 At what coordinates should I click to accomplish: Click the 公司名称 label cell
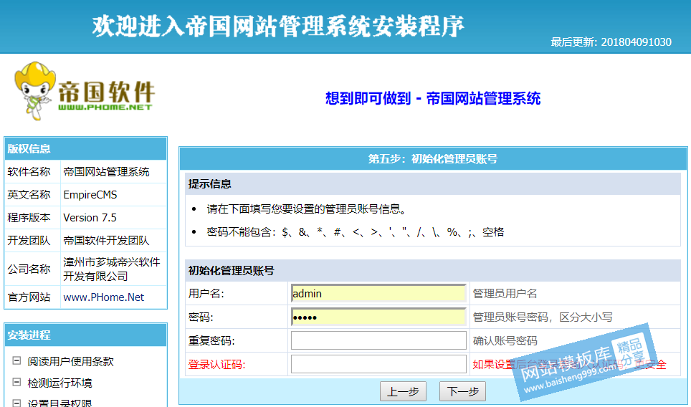(x=32, y=269)
